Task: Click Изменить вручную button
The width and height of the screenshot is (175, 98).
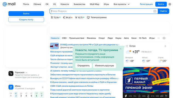Action: [x=104, y=66]
